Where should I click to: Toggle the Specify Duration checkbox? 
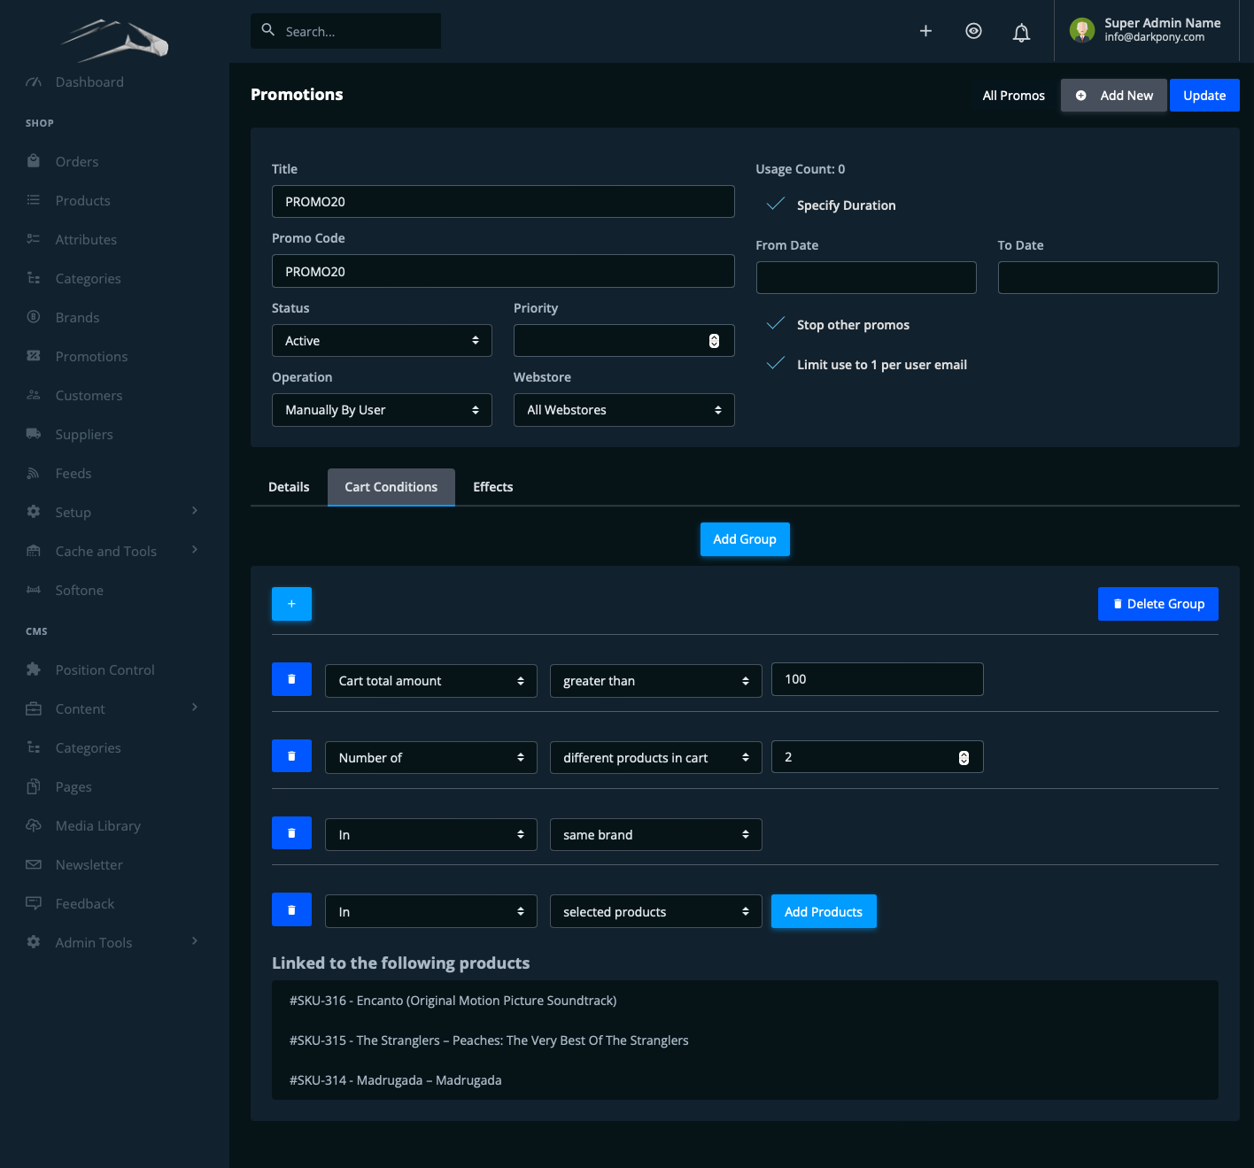[776, 205]
